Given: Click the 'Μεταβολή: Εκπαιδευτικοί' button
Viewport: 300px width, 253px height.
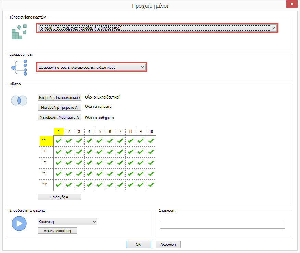Looking at the screenshot, I should [59, 97].
